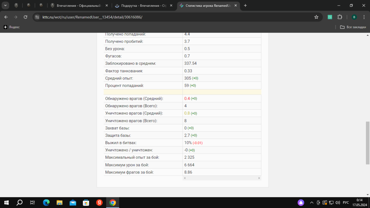Screen dimensions: 370x208
Task: Switch to the Подкрутка - Впечатления tab
Action: point(144,6)
